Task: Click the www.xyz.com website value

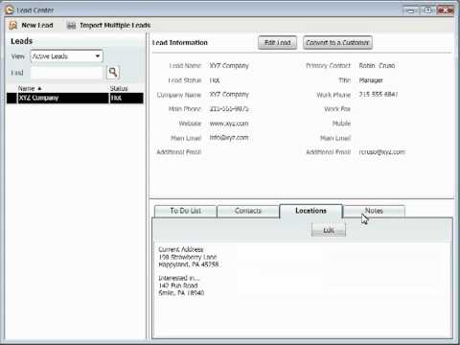Action: click(229, 124)
